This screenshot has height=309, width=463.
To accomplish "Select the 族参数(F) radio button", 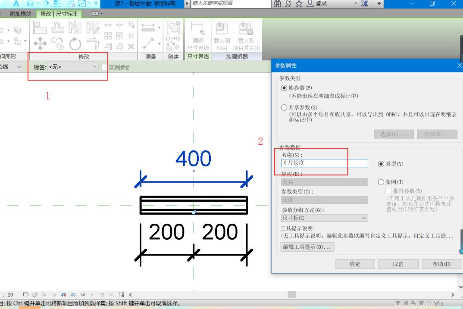I will [x=284, y=87].
